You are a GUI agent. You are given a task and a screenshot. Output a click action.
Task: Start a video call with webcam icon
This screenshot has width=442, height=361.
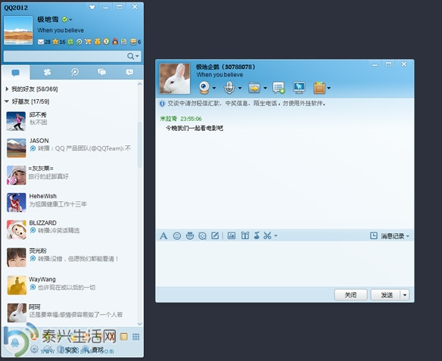coord(204,88)
